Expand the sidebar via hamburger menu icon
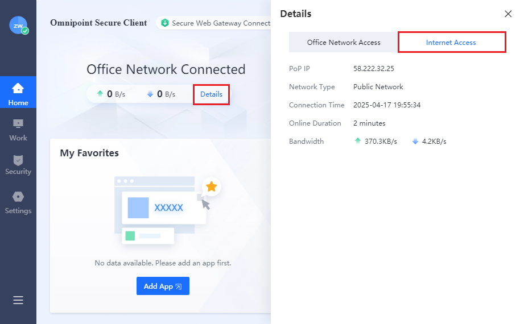 click(x=18, y=300)
